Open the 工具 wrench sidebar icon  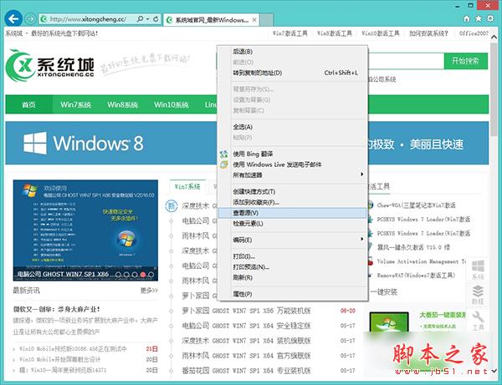(x=478, y=320)
